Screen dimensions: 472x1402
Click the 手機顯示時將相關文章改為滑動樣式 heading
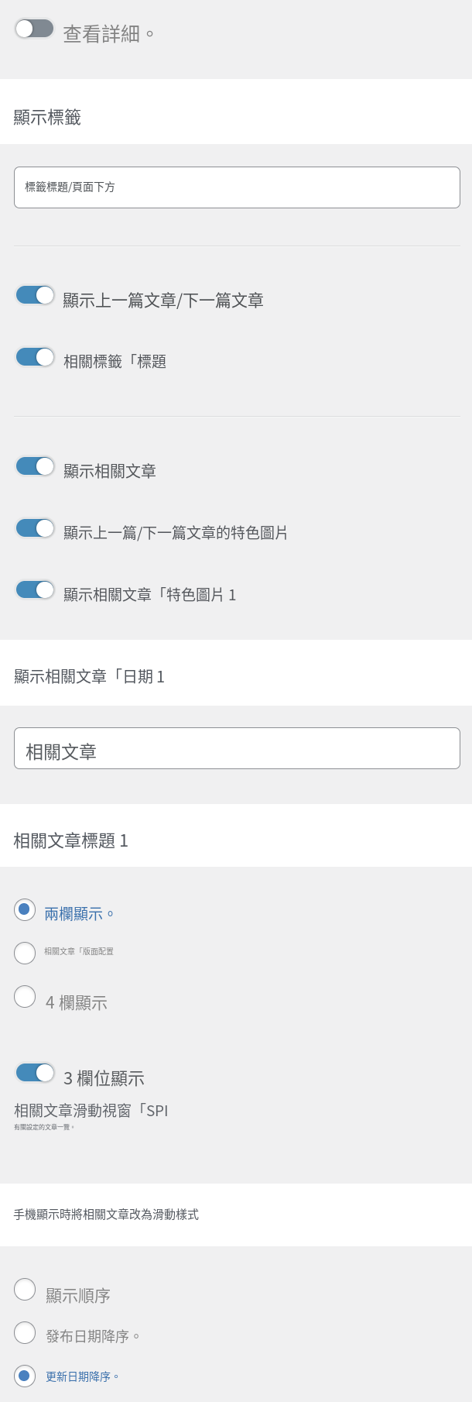click(x=106, y=1215)
